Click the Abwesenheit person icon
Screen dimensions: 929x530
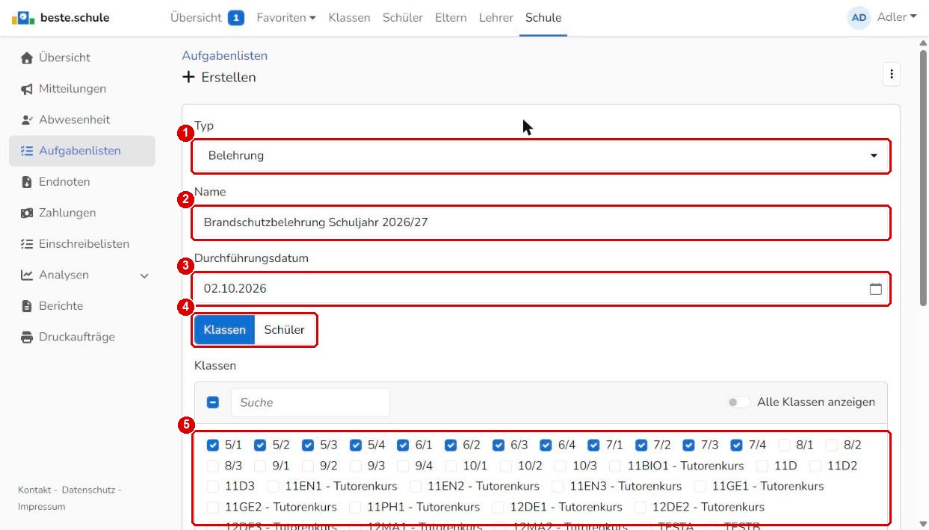27,119
